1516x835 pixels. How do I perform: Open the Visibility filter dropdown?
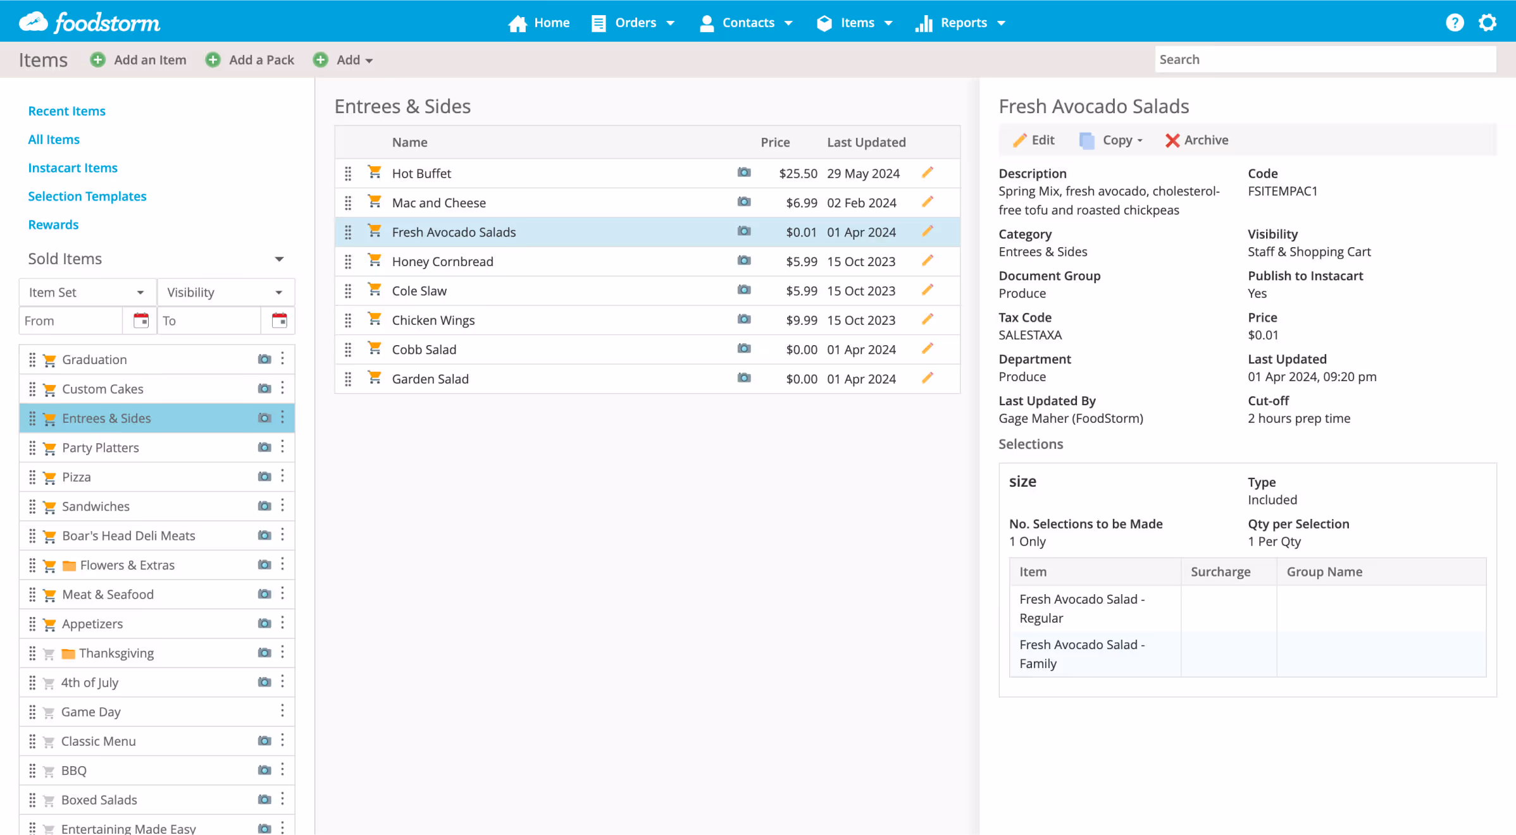226,291
